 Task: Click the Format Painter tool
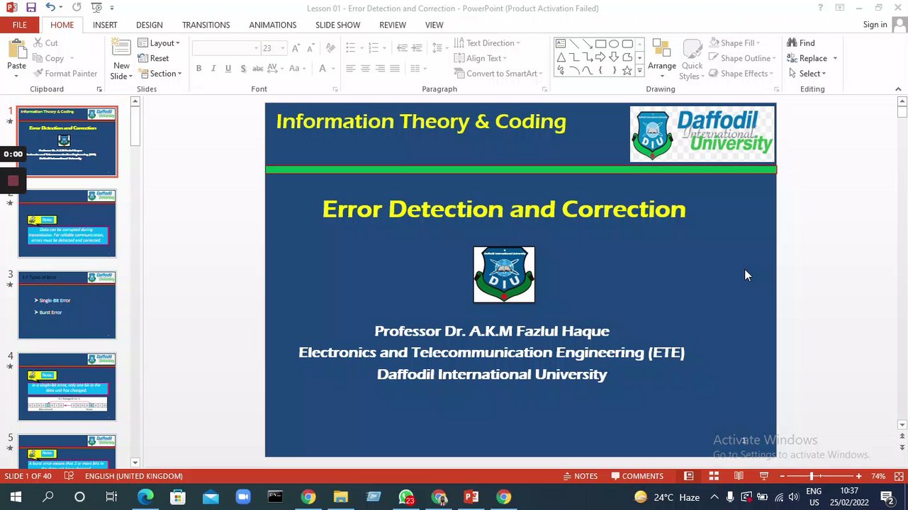[65, 74]
